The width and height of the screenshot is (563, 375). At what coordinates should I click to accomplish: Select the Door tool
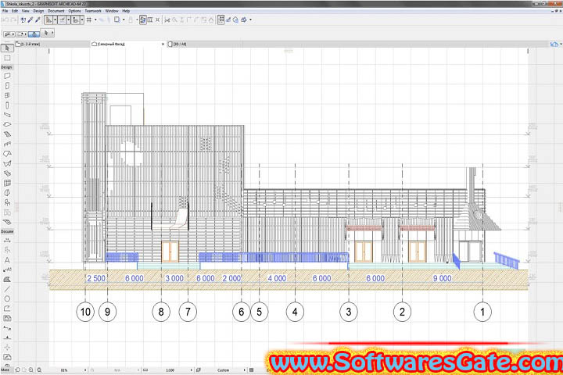click(7, 86)
